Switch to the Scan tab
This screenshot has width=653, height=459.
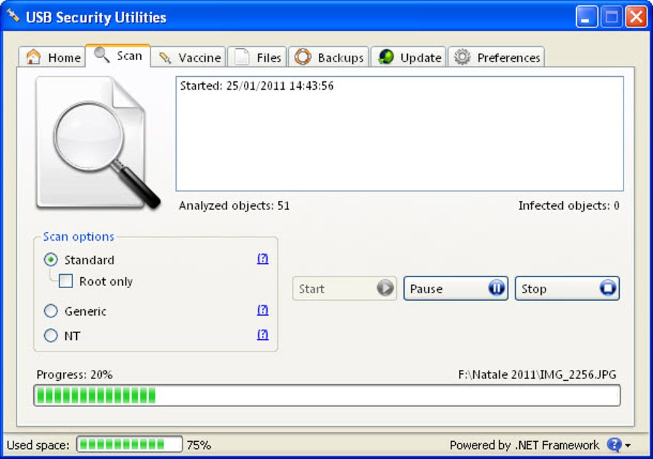[x=118, y=56]
